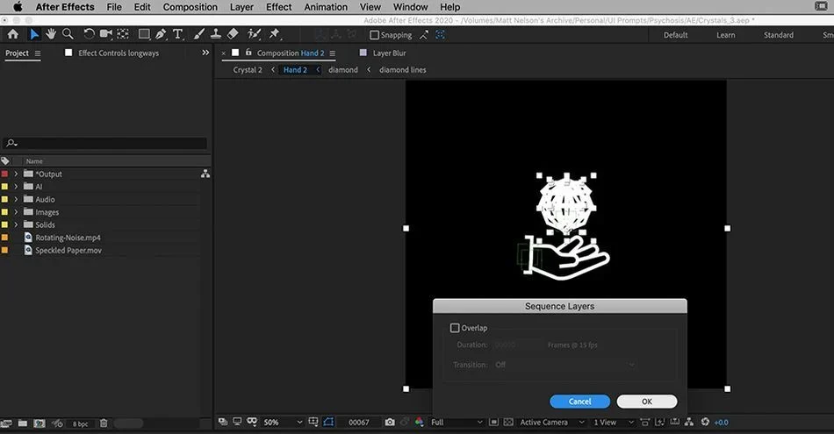Viewport: 834px width, 434px height.
Task: Expand the Audio folder
Action: [16, 199]
